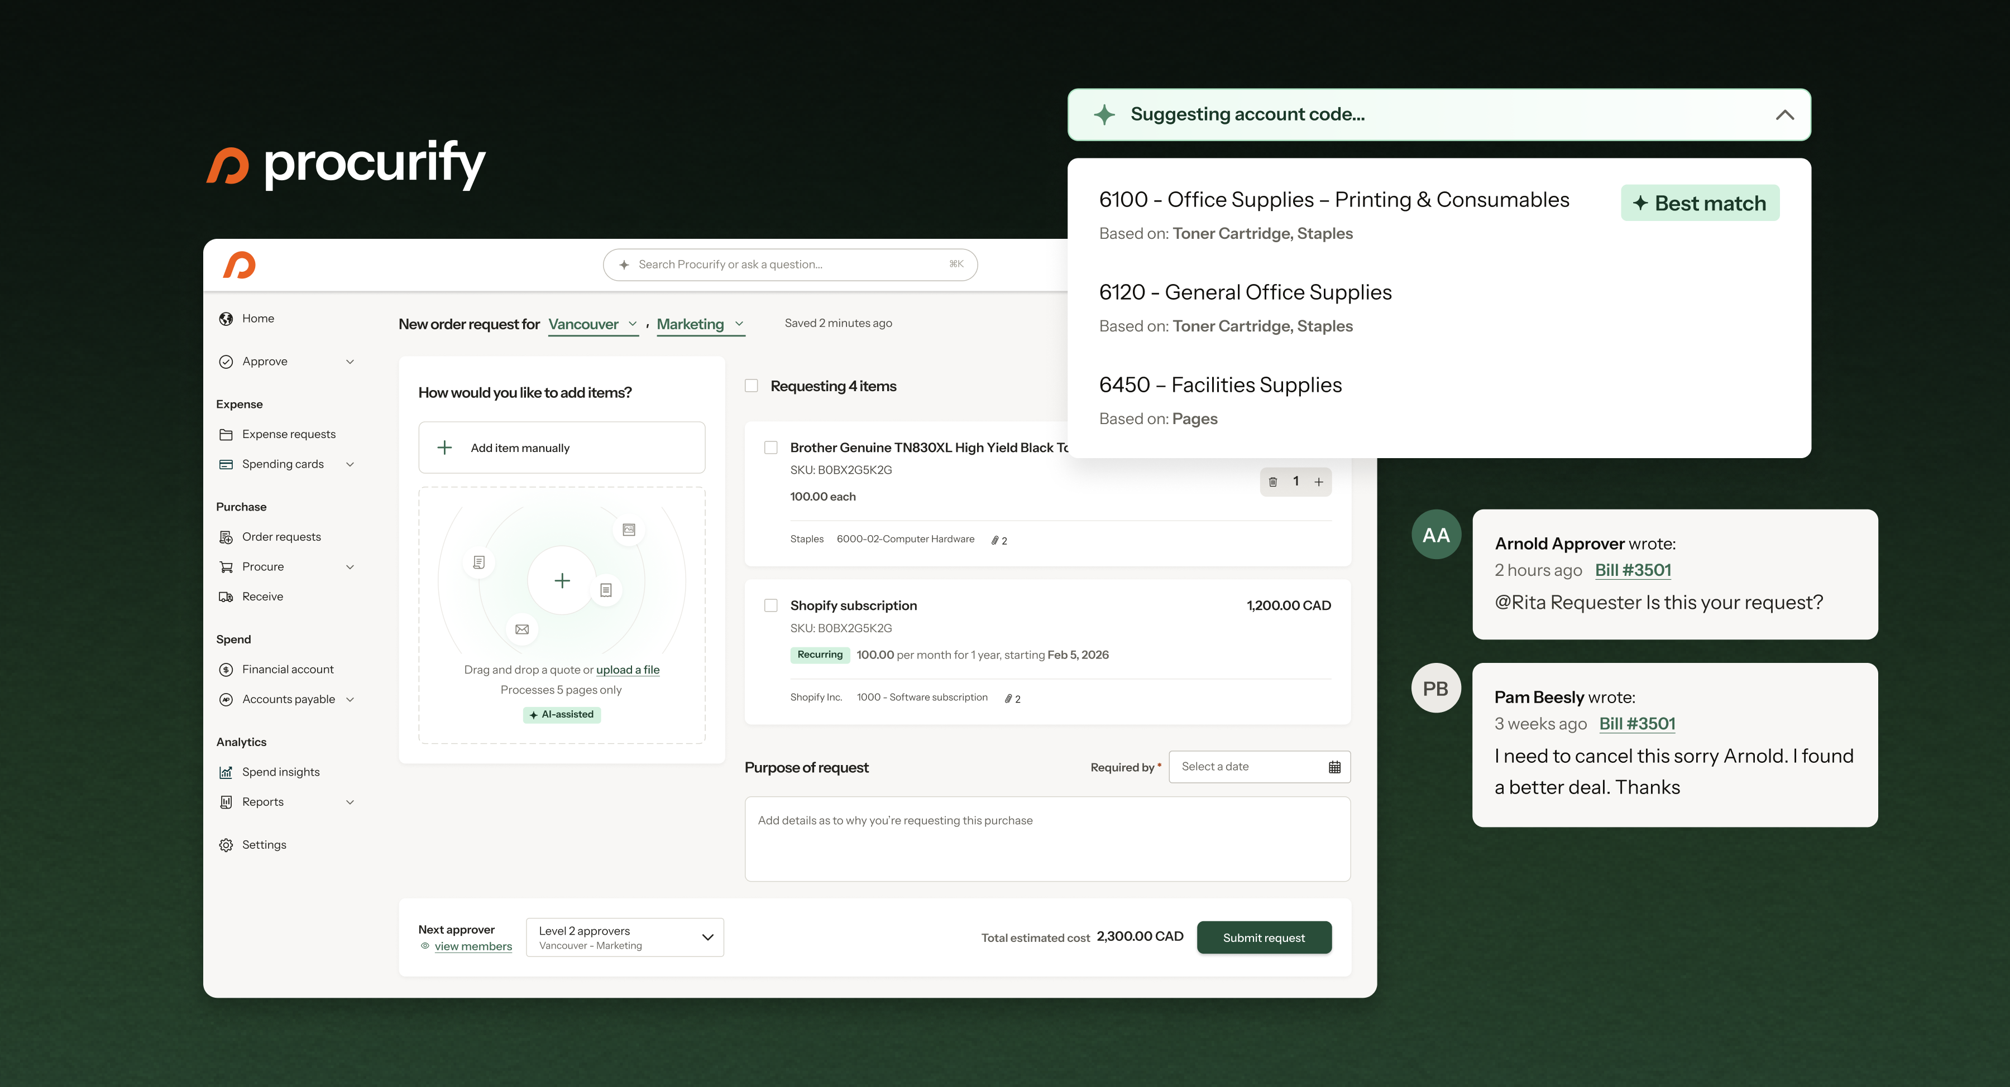The height and width of the screenshot is (1087, 2010).
Task: Select 6120 General Office Supplies suggestion
Action: coord(1245,307)
